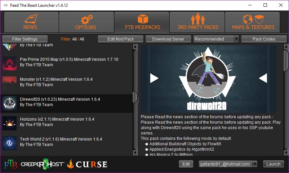Click Additional Buildcraft Objects by Flow86 line
This screenshot has width=289, height=173.
pyautogui.click(x=185, y=144)
